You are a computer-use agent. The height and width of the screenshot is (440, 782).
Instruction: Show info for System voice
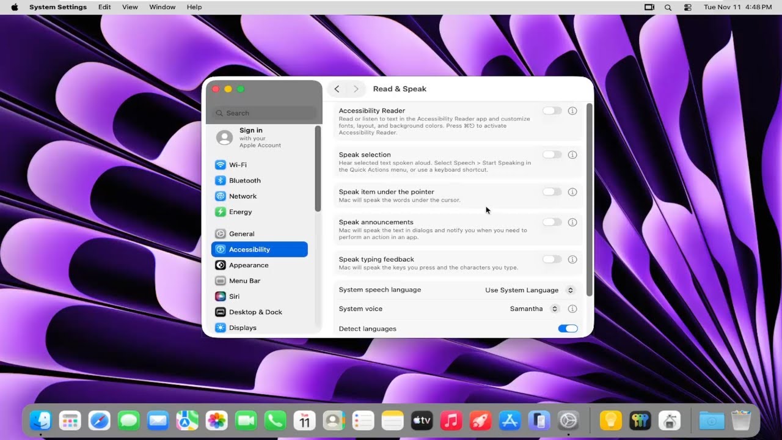572,309
